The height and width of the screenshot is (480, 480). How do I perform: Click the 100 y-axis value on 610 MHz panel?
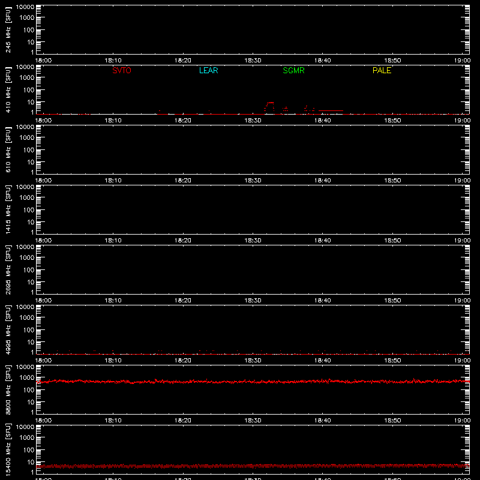tap(29, 149)
